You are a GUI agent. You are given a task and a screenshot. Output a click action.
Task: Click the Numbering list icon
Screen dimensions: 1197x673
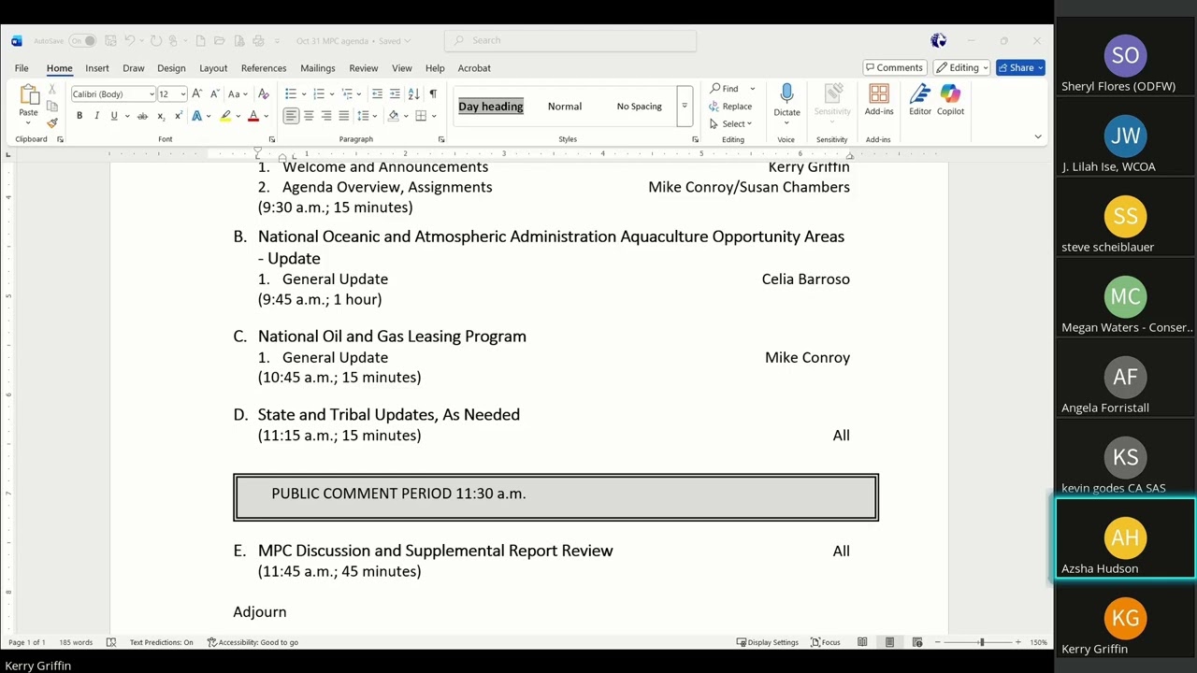coord(319,93)
